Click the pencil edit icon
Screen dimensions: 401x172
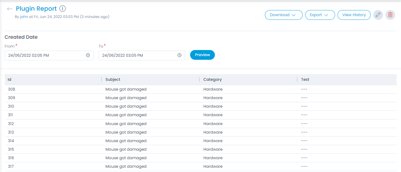coord(378,15)
